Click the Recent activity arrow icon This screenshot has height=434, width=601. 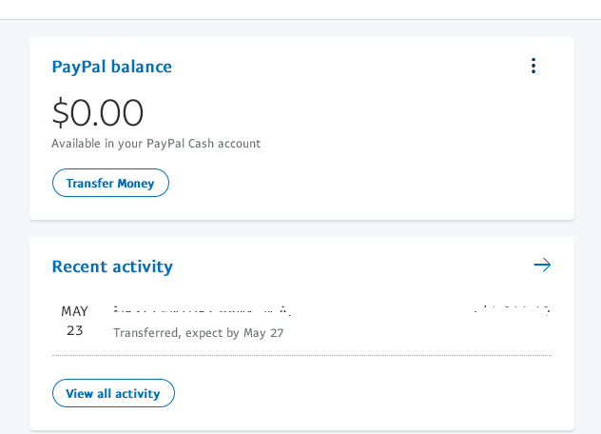(x=542, y=265)
